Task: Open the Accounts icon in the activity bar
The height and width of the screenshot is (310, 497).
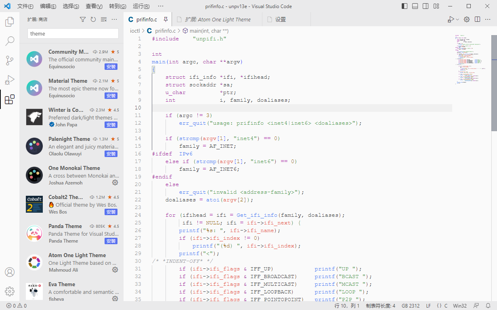Action: [10, 272]
